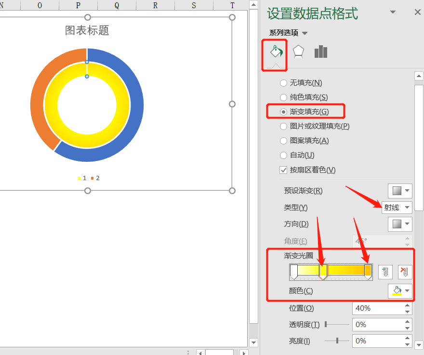Click the add gradient stop button
424x355 pixels.
click(385, 272)
